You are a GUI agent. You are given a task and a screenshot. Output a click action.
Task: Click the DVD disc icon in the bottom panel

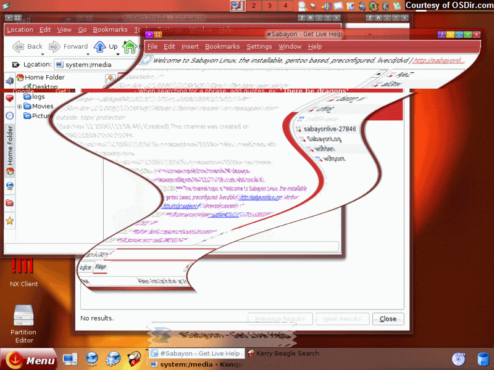[458, 359]
